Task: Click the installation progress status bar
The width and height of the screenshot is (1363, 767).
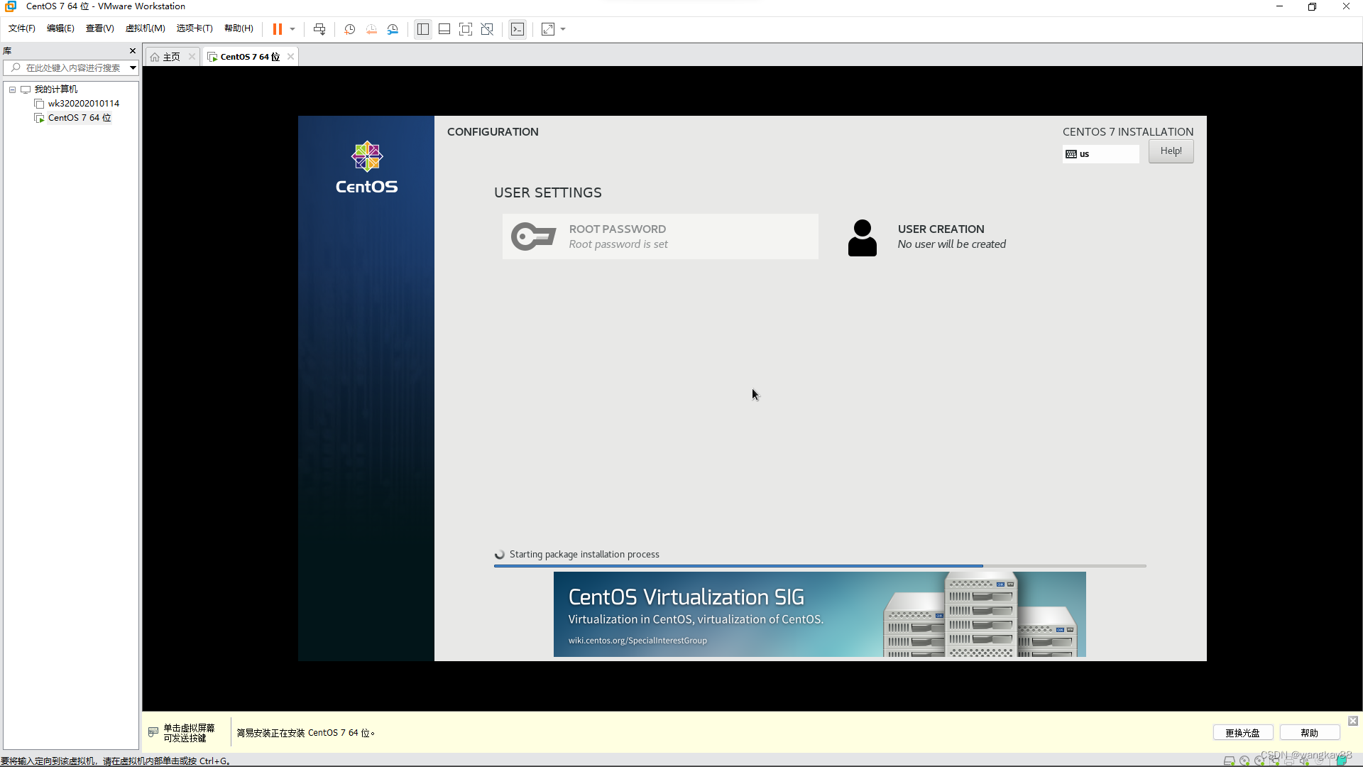Action: (819, 567)
